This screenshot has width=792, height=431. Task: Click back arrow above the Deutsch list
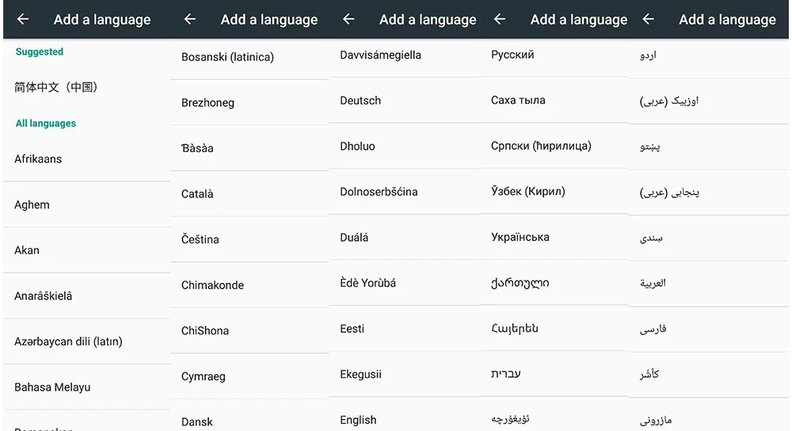pyautogui.click(x=348, y=20)
